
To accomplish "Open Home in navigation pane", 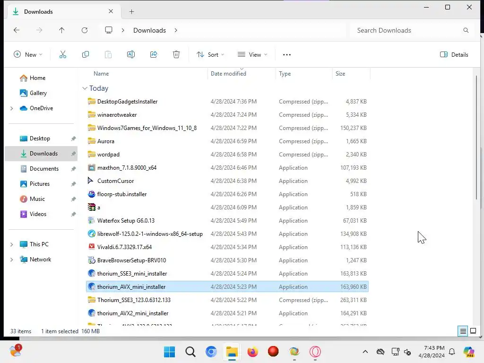I will coord(37,78).
